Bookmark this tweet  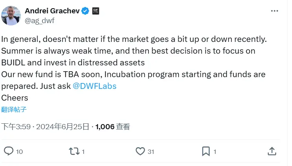(206, 151)
